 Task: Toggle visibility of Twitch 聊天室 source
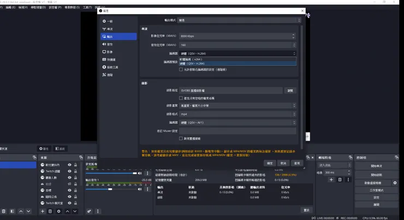tap(69, 203)
